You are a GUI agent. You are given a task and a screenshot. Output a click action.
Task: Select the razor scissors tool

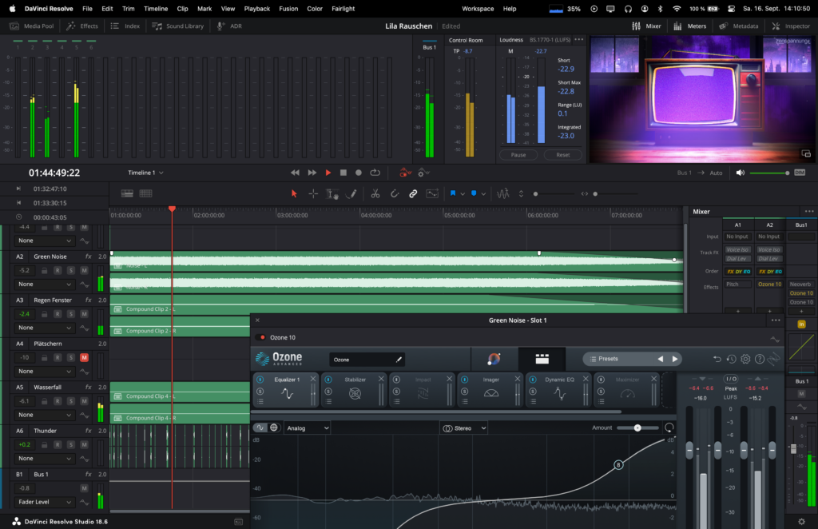tap(375, 193)
